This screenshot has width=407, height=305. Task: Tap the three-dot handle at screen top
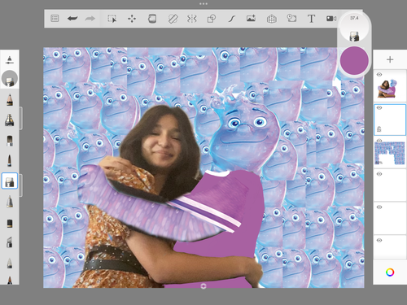pos(203,4)
